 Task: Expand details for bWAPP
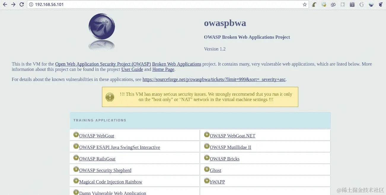(207, 181)
